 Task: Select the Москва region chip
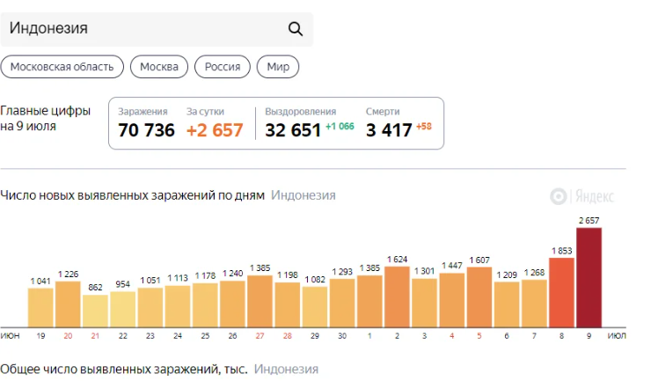[159, 67]
